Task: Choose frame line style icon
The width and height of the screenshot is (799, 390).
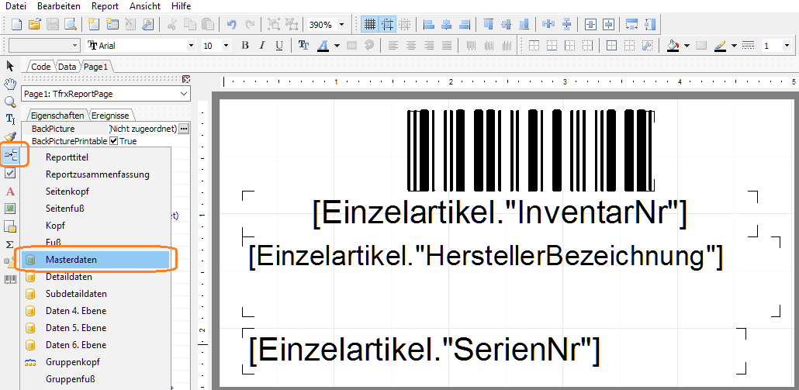Action: click(748, 45)
